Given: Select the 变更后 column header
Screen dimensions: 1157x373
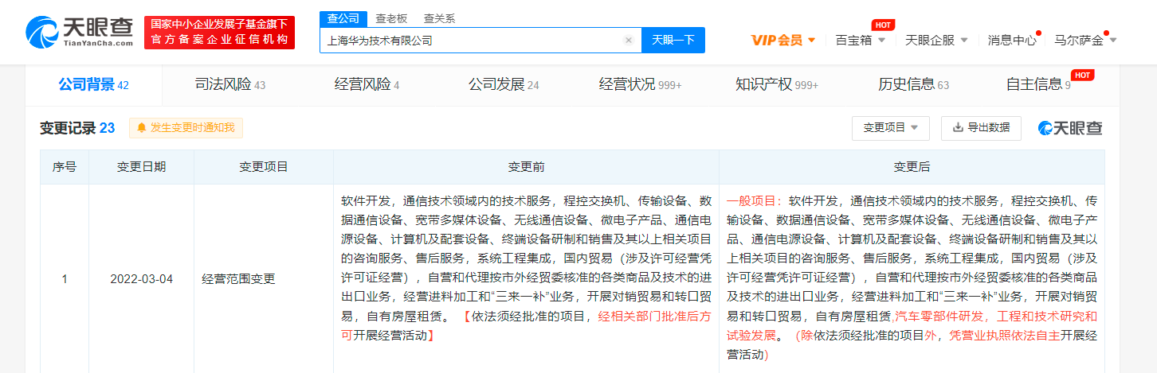Looking at the screenshot, I should click(912, 167).
